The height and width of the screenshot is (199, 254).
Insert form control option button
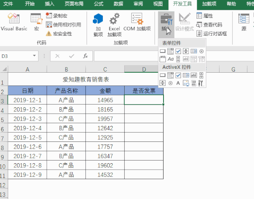click(201, 51)
